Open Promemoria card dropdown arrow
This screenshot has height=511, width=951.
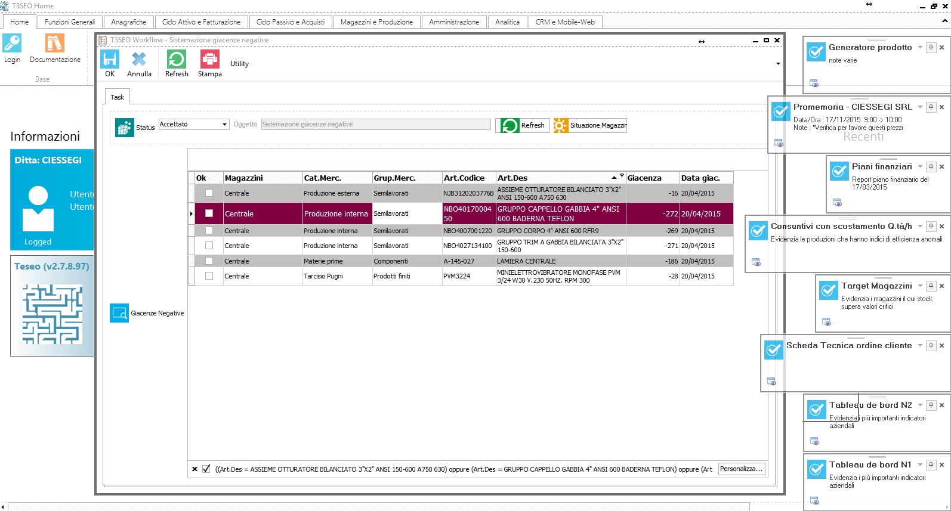920,107
